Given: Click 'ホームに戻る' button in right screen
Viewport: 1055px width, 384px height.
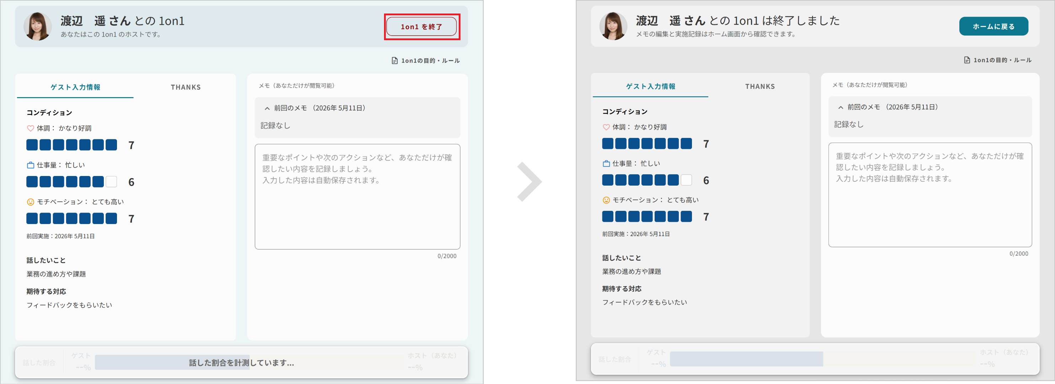Looking at the screenshot, I should (993, 26).
